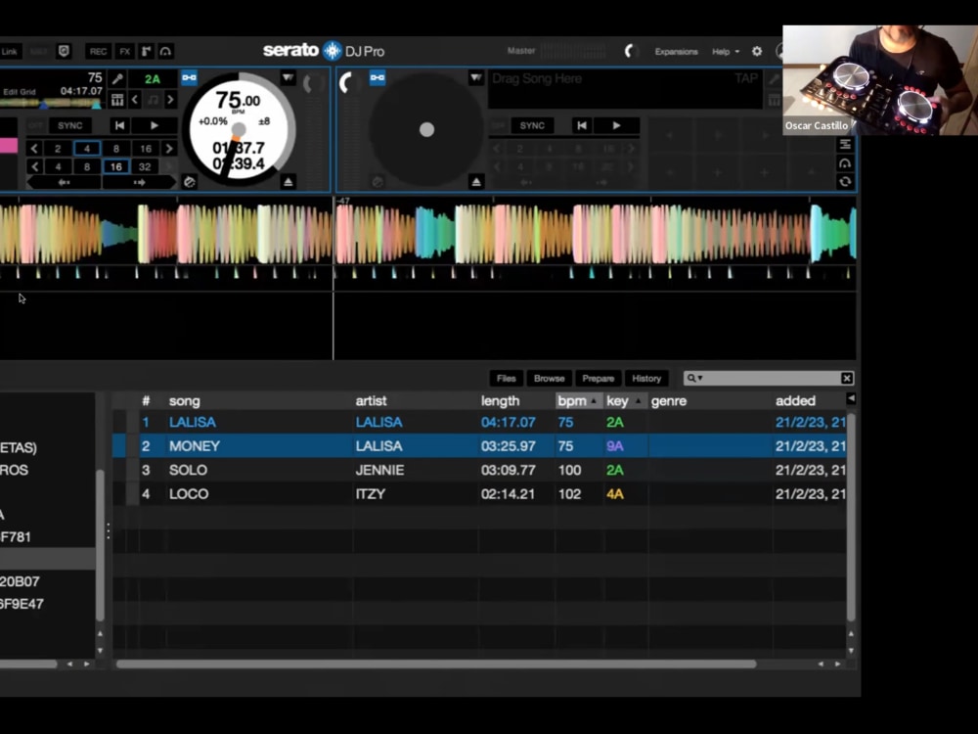The height and width of the screenshot is (734, 978).
Task: Open Expansions in top bar
Action: tap(676, 51)
